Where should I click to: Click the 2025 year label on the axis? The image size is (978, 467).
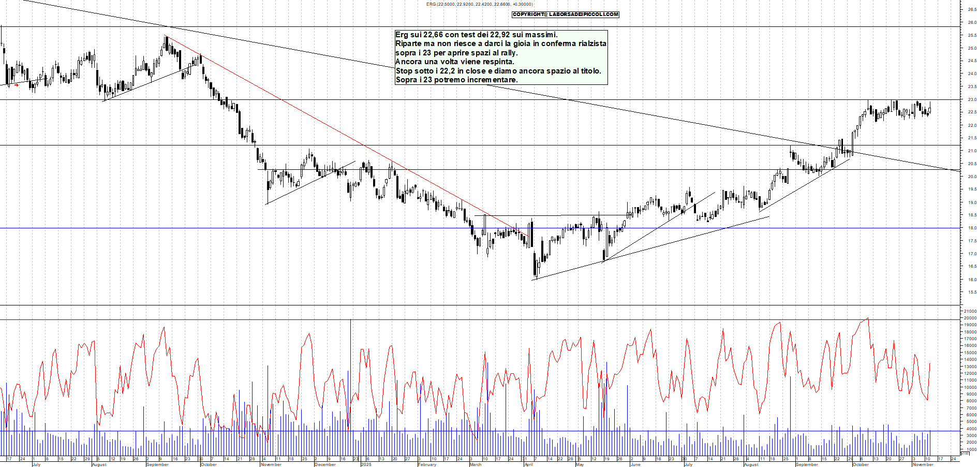367,465
